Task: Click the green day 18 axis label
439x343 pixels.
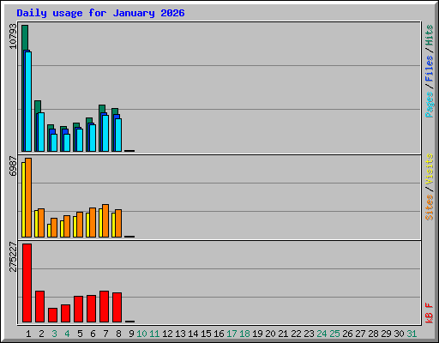Action: tap(244, 334)
